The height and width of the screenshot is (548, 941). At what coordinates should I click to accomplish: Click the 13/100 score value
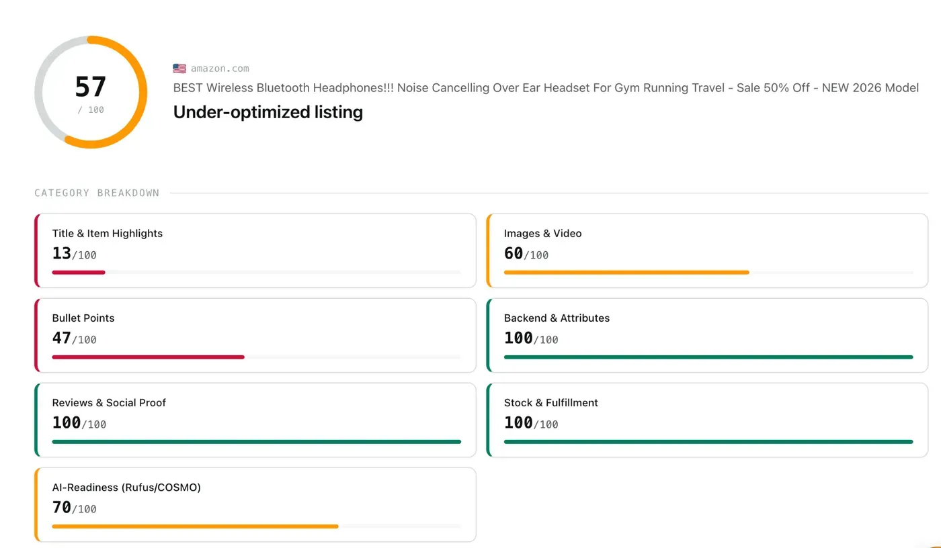coord(75,254)
